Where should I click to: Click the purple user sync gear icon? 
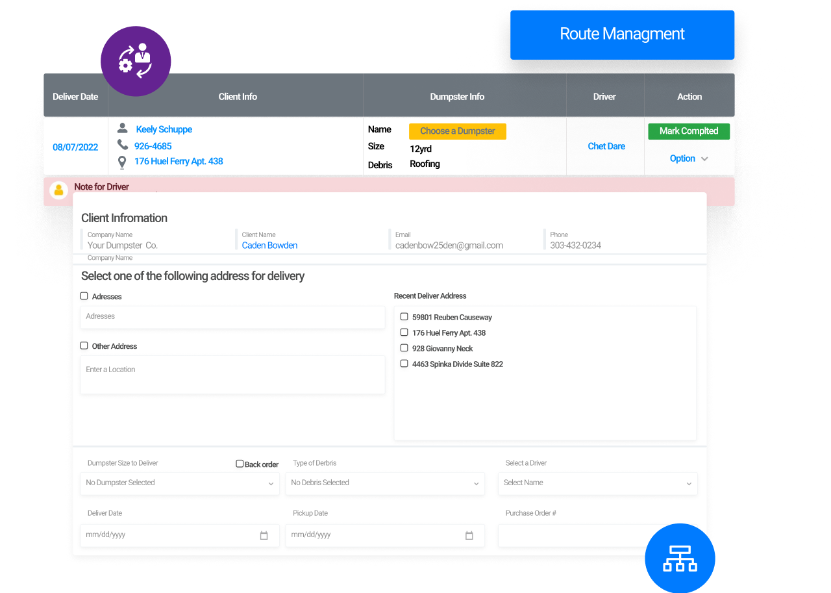(136, 61)
